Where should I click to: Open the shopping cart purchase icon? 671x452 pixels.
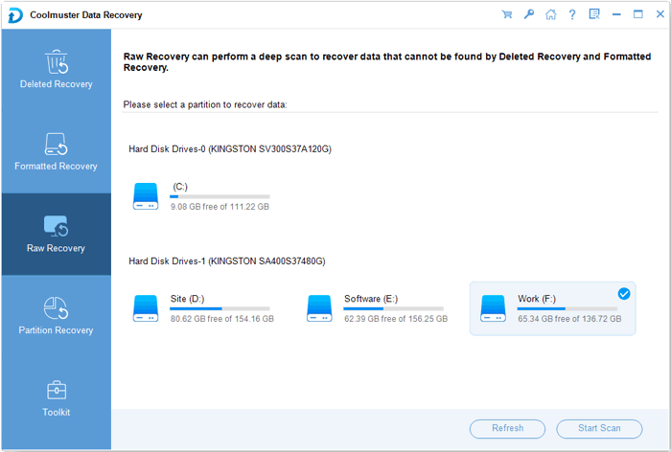click(507, 14)
